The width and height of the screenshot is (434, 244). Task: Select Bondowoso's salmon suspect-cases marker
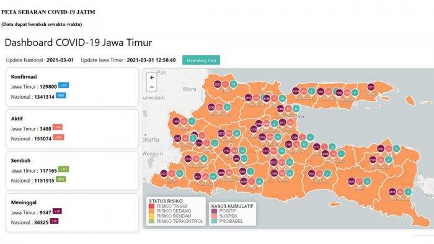pyautogui.click(x=381, y=160)
